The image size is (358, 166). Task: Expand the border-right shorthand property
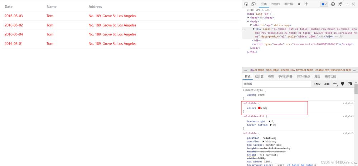[x=270, y=121]
